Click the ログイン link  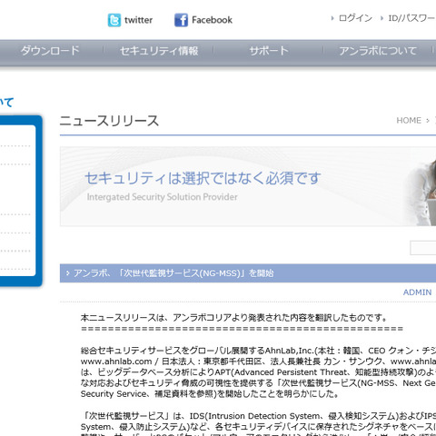click(355, 18)
